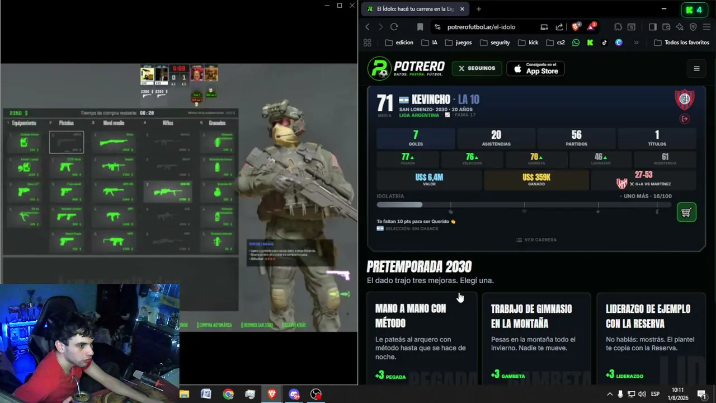Open the Brave Wallet icon
This screenshot has width=716, height=403.
666,27
